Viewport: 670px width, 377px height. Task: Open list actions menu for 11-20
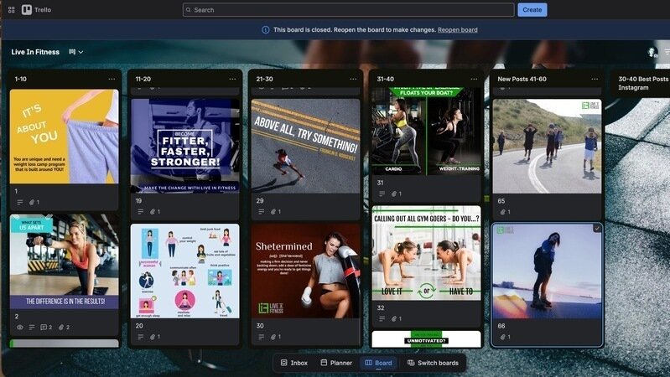click(232, 79)
